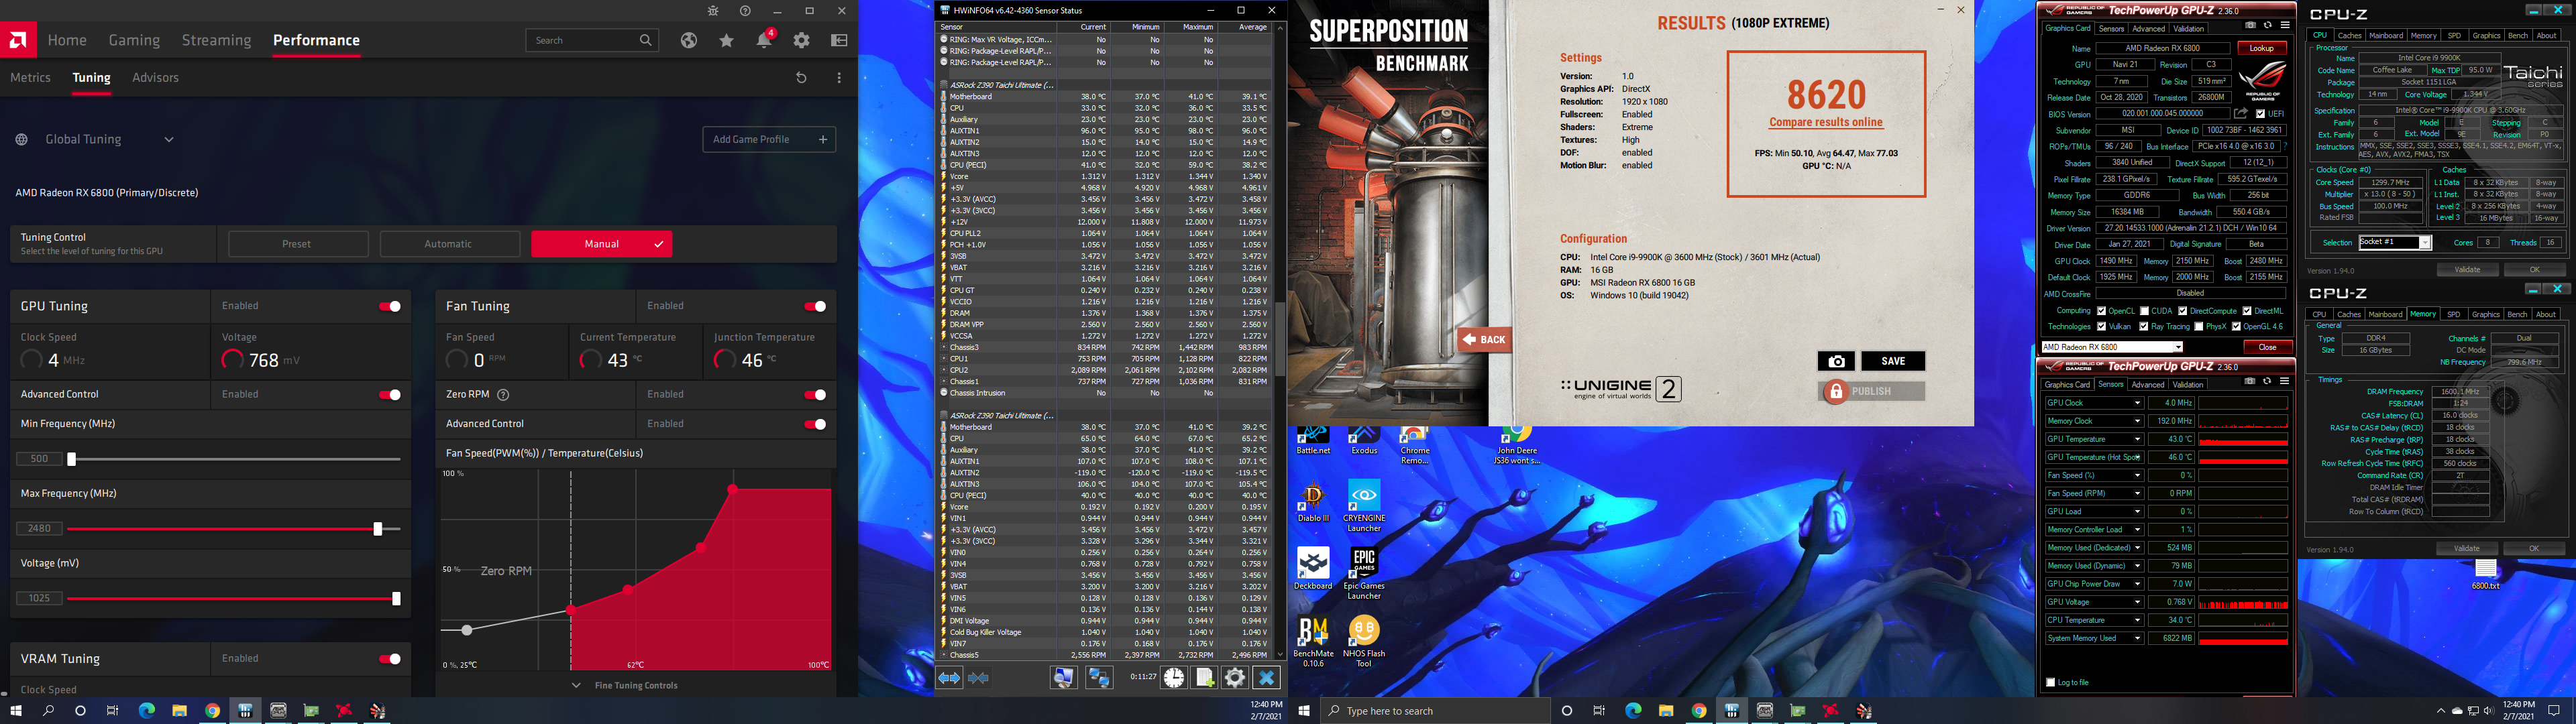
Task: Switch to AMD Gaming tab
Action: pos(134,40)
